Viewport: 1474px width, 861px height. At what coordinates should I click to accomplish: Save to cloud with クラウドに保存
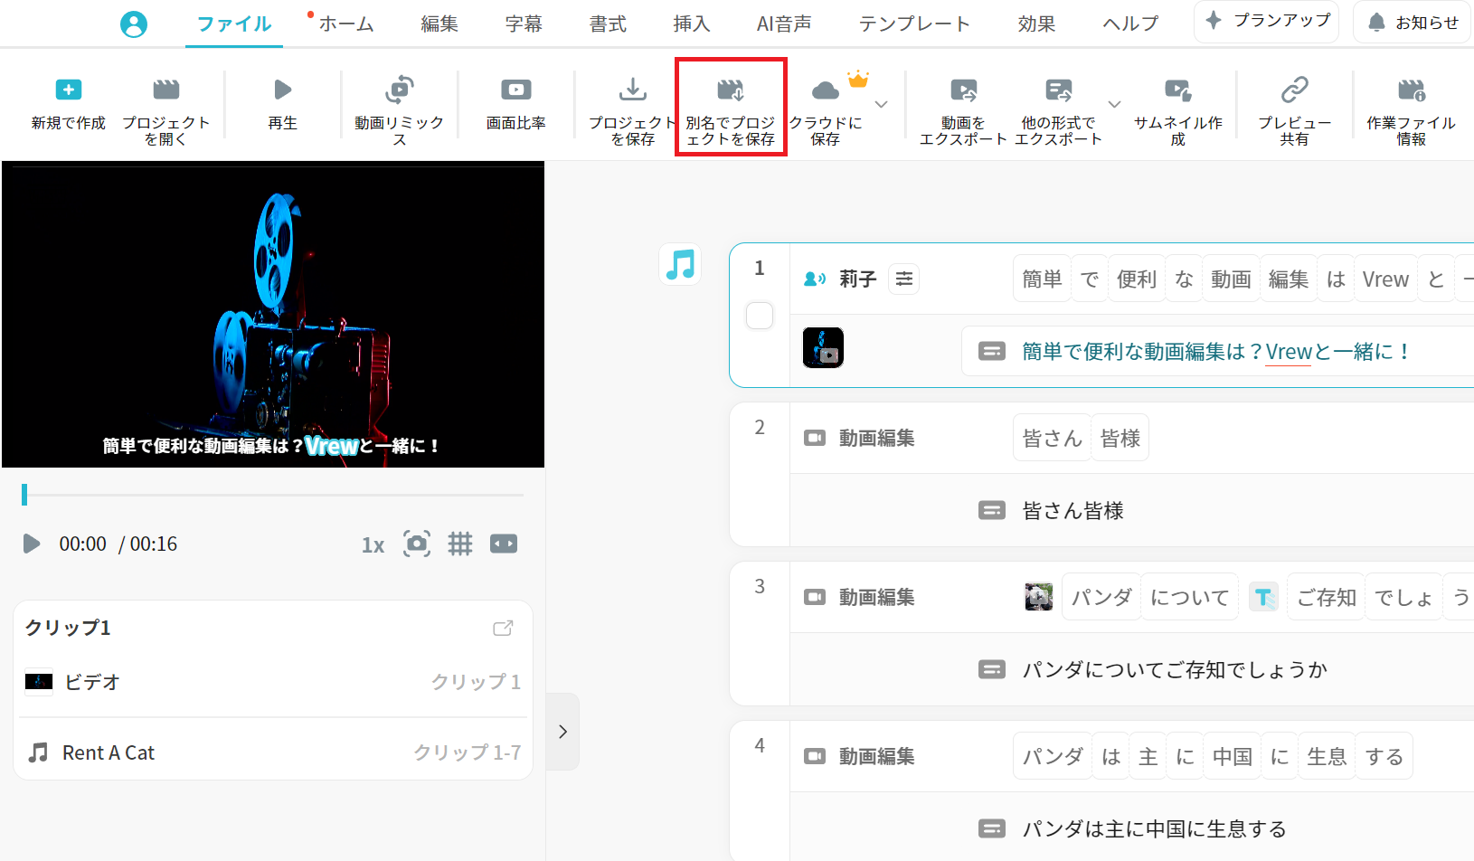tap(826, 112)
